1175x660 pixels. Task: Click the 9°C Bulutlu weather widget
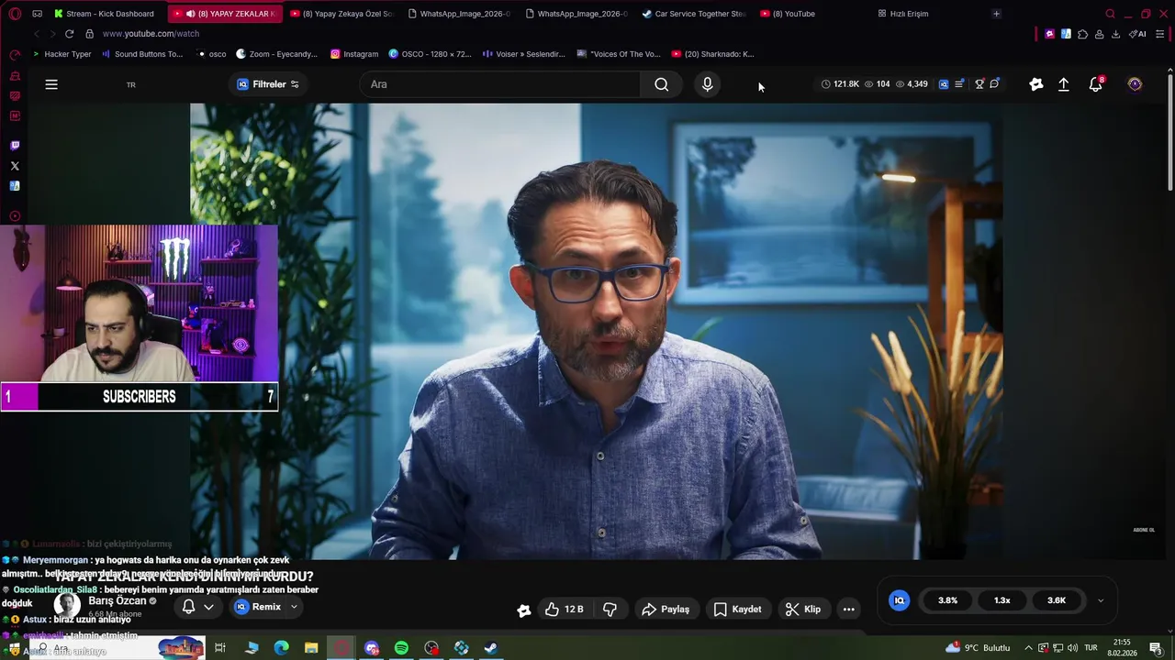click(978, 648)
